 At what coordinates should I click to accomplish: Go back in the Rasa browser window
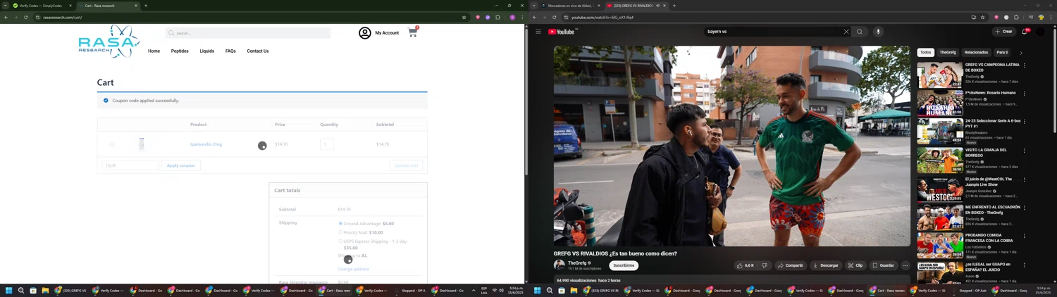pos(6,17)
